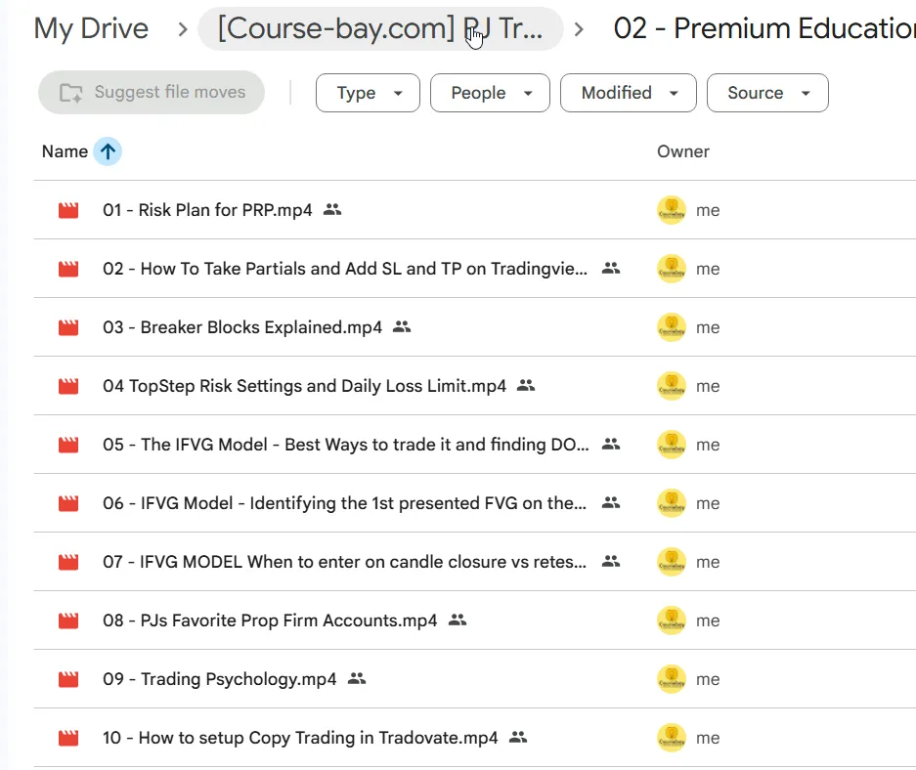Click video icon of 10 - Copy Trading
This screenshot has height=770, width=916.
click(x=68, y=738)
